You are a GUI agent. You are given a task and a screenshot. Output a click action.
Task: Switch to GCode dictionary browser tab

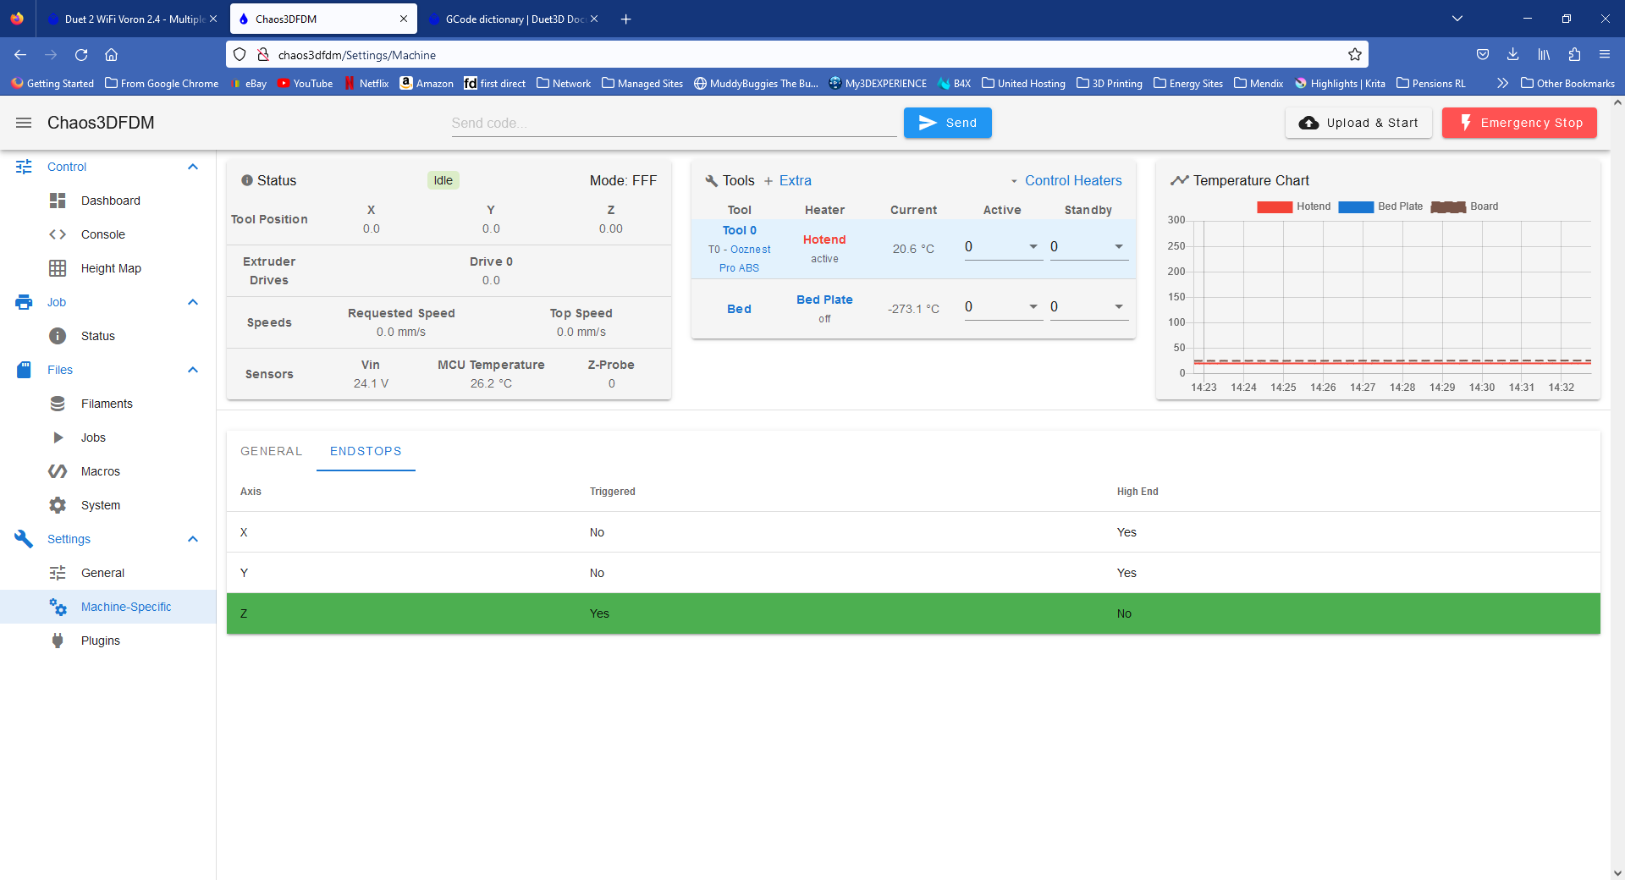513,19
